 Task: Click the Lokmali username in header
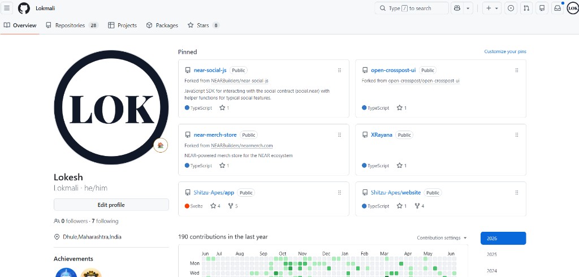coord(45,8)
